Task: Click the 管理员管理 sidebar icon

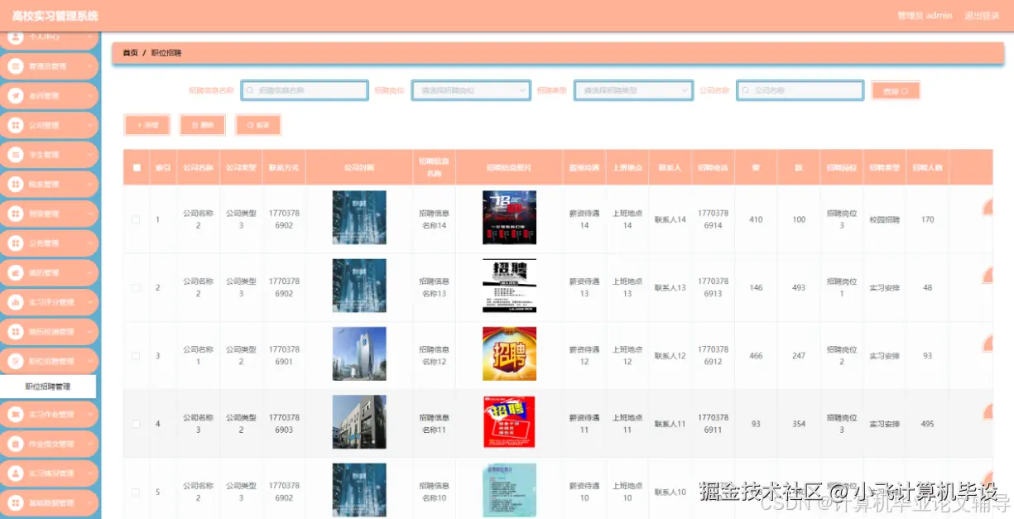Action: pyautogui.click(x=15, y=66)
